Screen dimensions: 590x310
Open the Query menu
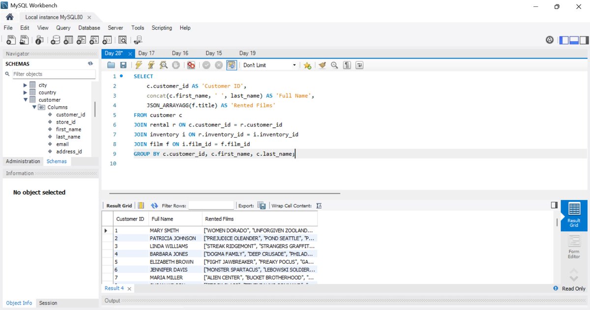(63, 28)
